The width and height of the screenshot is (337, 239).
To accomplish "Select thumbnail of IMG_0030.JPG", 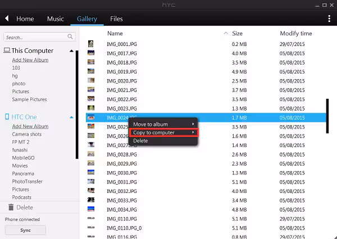I will [x=91, y=172].
